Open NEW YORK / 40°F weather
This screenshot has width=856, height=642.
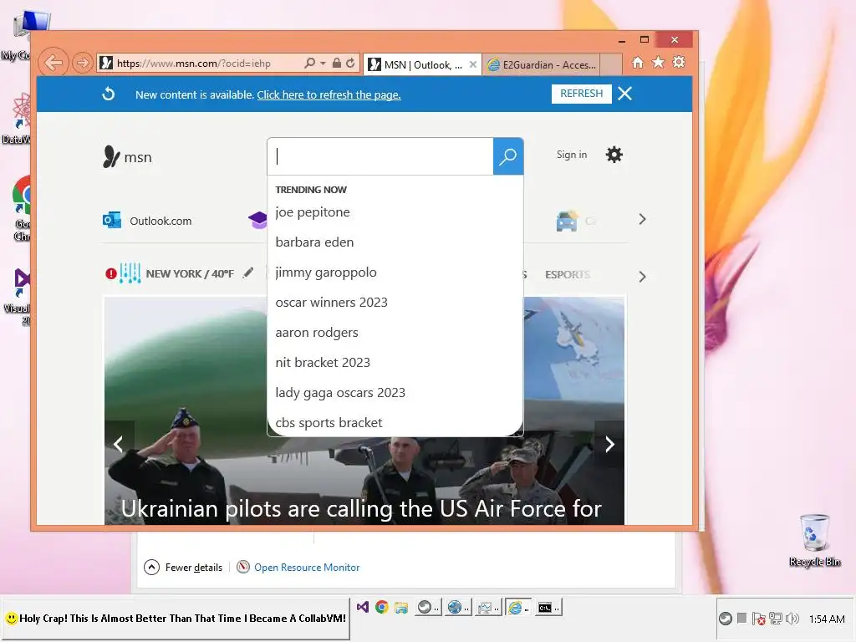tap(190, 273)
